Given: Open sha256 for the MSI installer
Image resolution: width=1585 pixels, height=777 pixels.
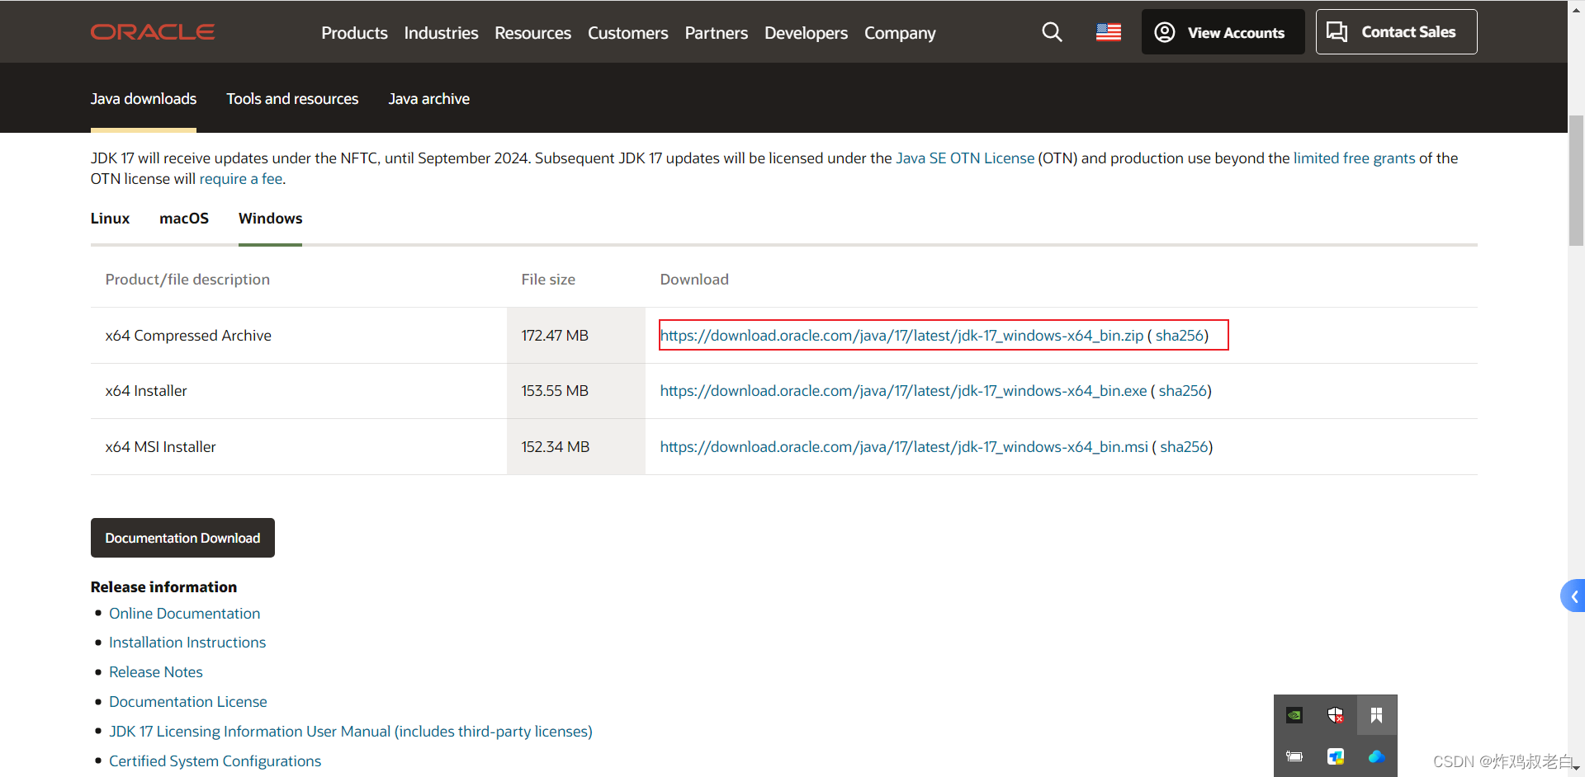Looking at the screenshot, I should click(1184, 447).
